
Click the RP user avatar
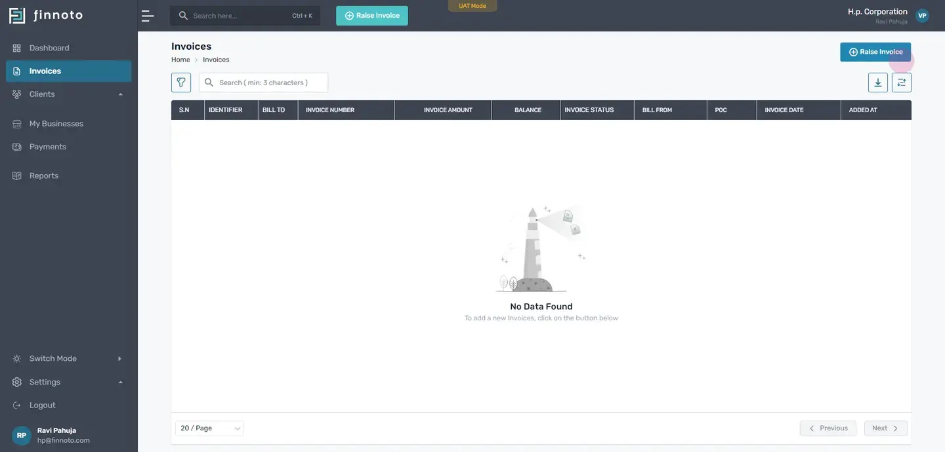22,436
